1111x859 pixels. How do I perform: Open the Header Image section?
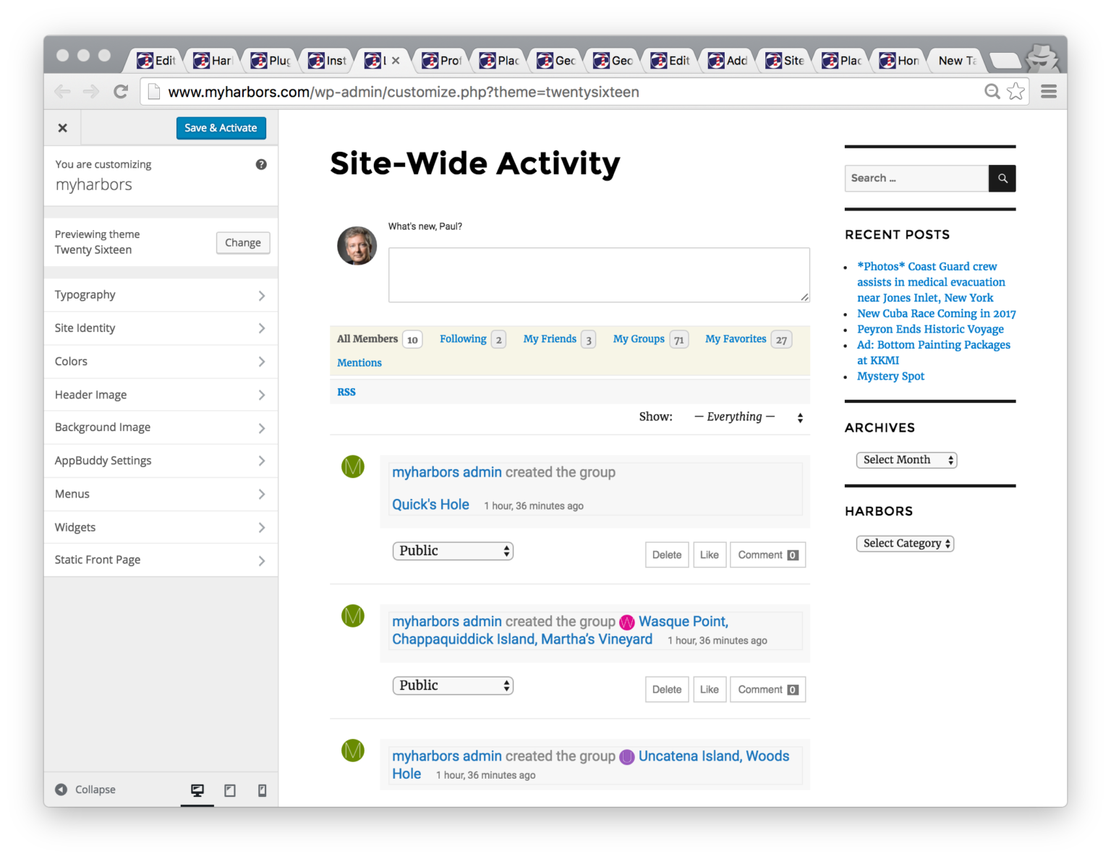[x=161, y=395]
